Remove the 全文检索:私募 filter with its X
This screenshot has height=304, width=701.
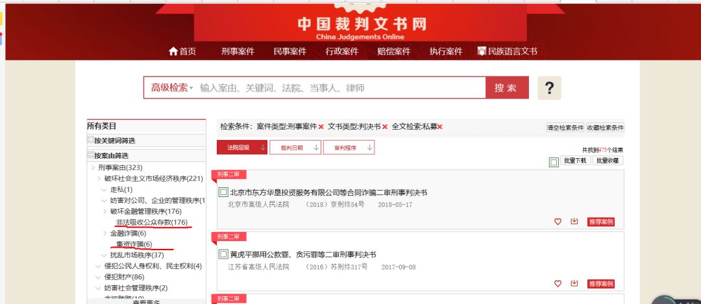click(x=440, y=127)
